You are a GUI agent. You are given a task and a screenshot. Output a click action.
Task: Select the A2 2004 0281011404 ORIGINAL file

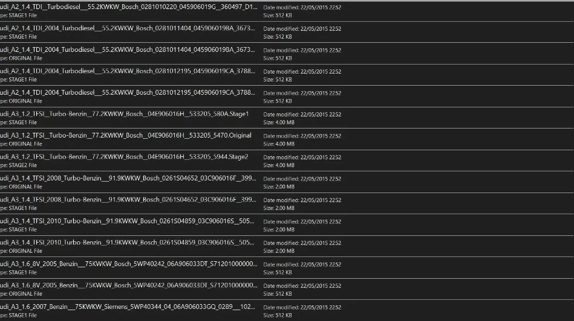click(x=128, y=50)
